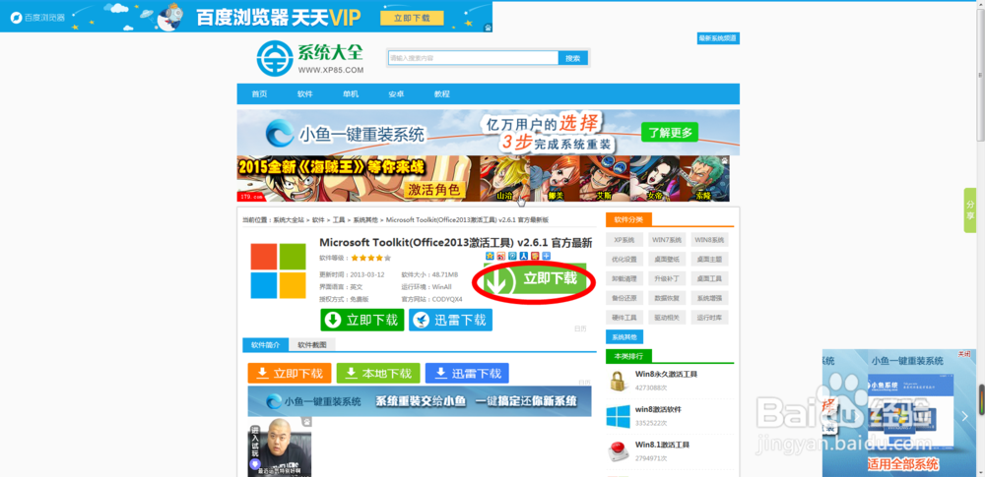Open more share options plus icon
Screen dimensions: 985x477
point(546,256)
